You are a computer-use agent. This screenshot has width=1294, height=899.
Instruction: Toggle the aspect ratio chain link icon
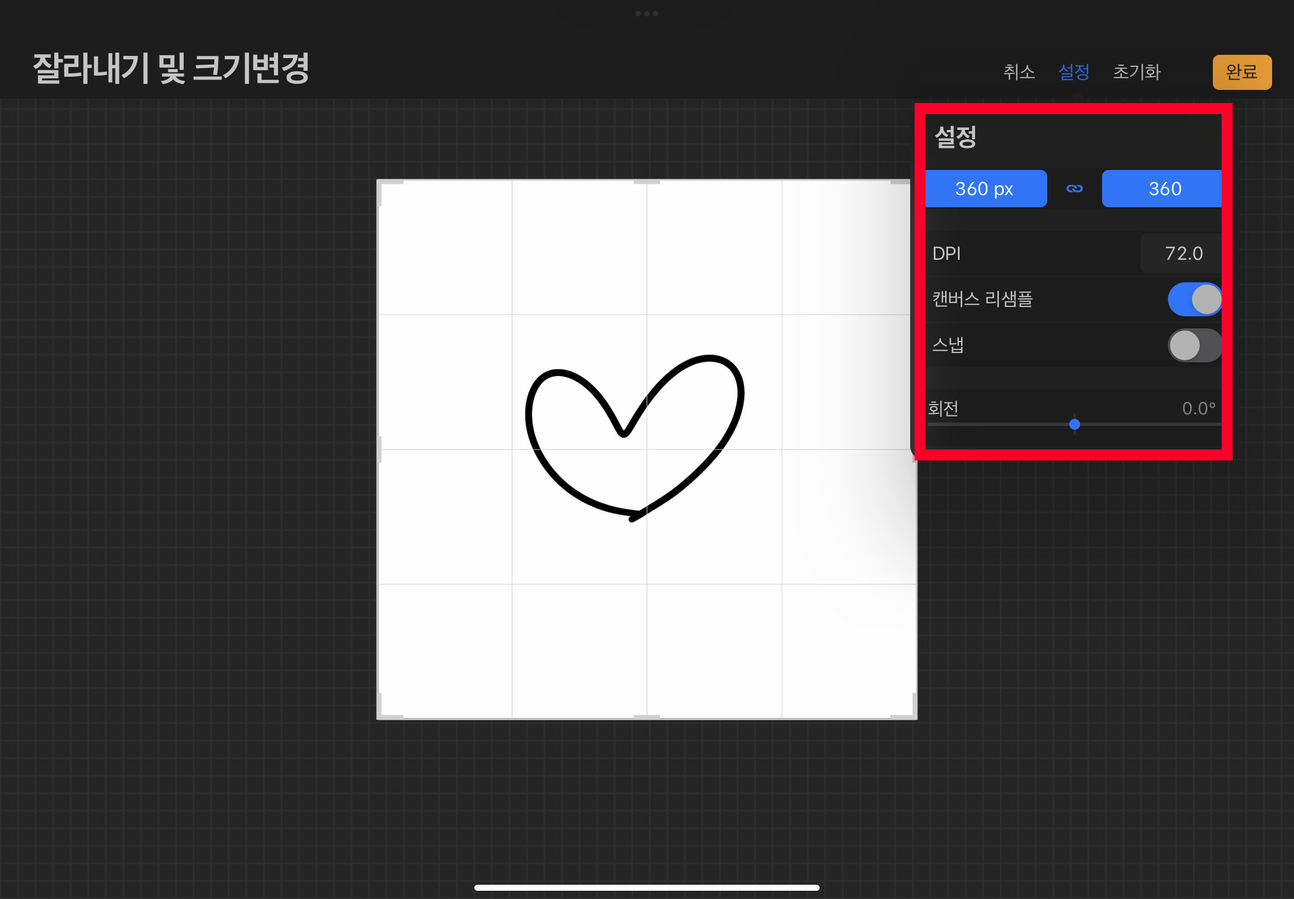1074,189
